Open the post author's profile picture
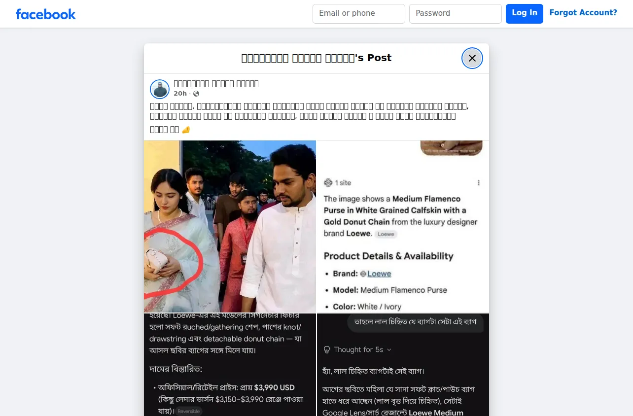This screenshot has height=416, width=633. click(160, 89)
